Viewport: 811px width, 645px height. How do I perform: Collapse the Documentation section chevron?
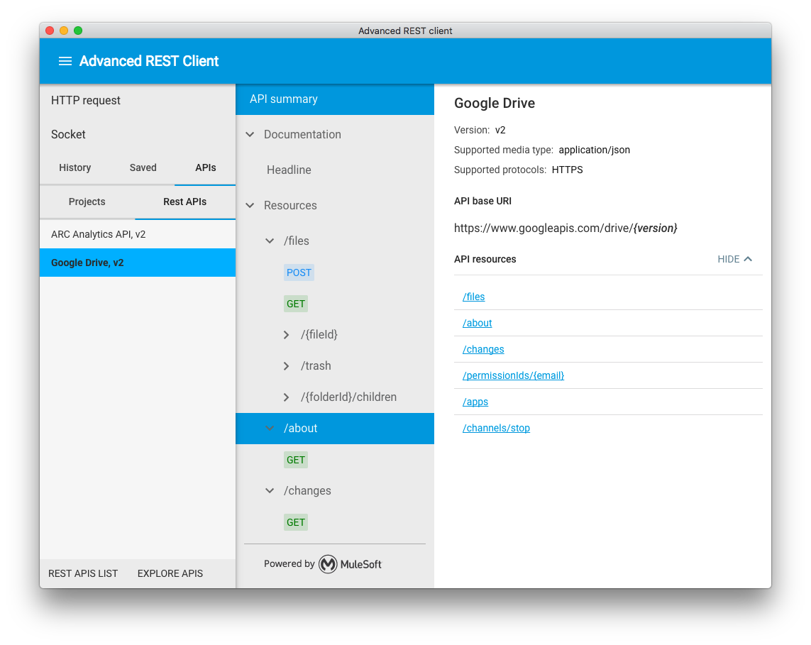(250, 135)
